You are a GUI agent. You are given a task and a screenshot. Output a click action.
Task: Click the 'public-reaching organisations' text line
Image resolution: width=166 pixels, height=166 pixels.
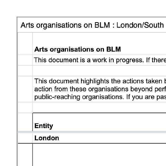[100, 97]
